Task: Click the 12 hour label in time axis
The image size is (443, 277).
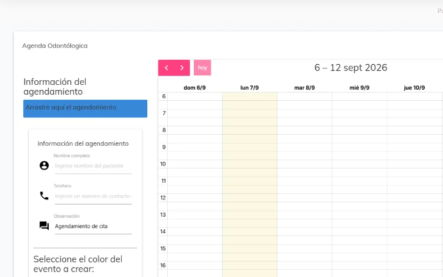Action: [x=163, y=198]
